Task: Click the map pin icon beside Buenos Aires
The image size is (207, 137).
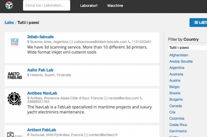Action: coord(28,42)
